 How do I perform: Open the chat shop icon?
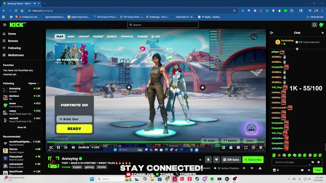[274, 170]
